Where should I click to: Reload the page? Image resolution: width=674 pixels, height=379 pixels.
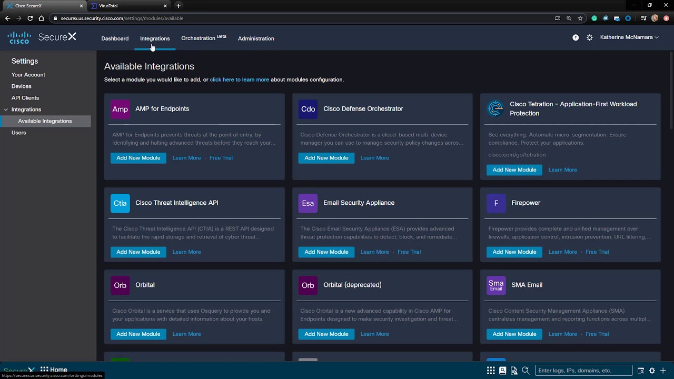click(x=30, y=18)
